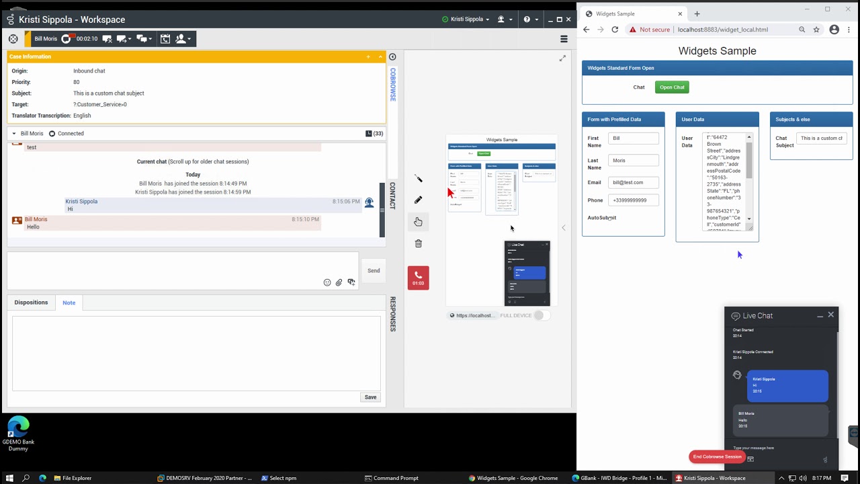Click the chat transcript scrollbar
Viewport: 860px width, 484px height.
(382, 210)
